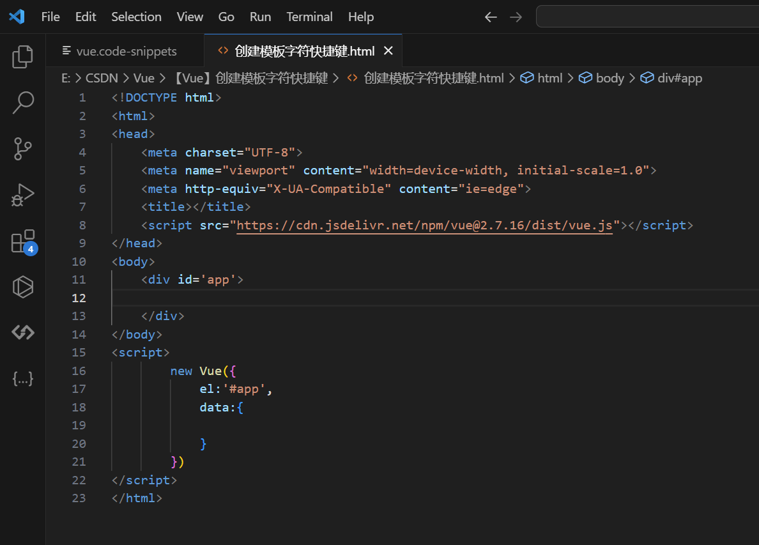Click the curly braces {...} activity bar icon

coord(23,378)
